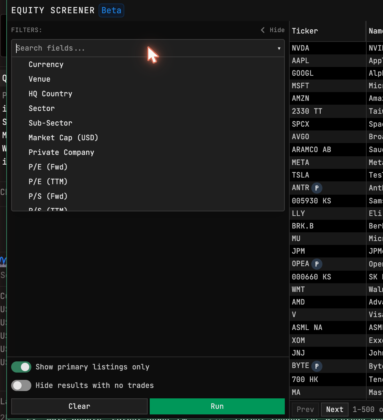383x420 pixels.
Task: Select the MSFT ticker row
Action: click(328, 86)
